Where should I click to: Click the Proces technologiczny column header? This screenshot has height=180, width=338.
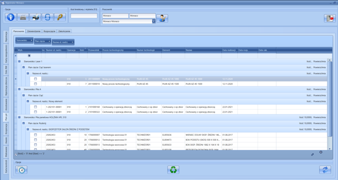pyautogui.click(x=118, y=50)
